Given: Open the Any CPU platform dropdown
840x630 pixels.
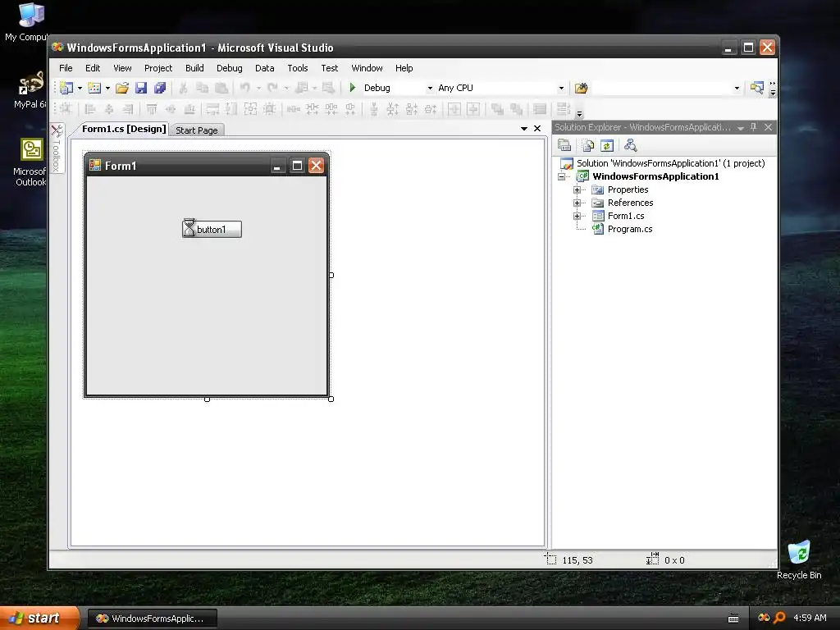Looking at the screenshot, I should (561, 88).
